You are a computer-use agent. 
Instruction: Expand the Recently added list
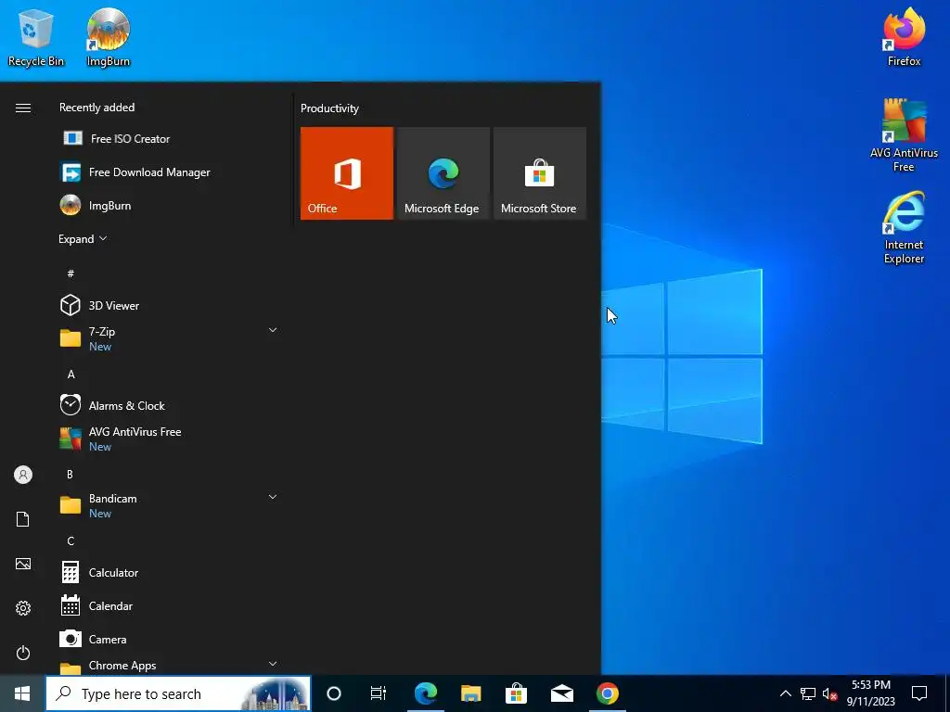[83, 239]
